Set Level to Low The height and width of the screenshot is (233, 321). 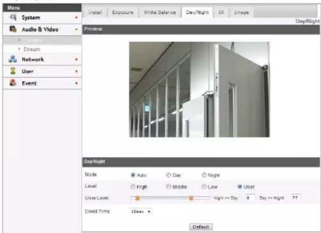pos(204,186)
